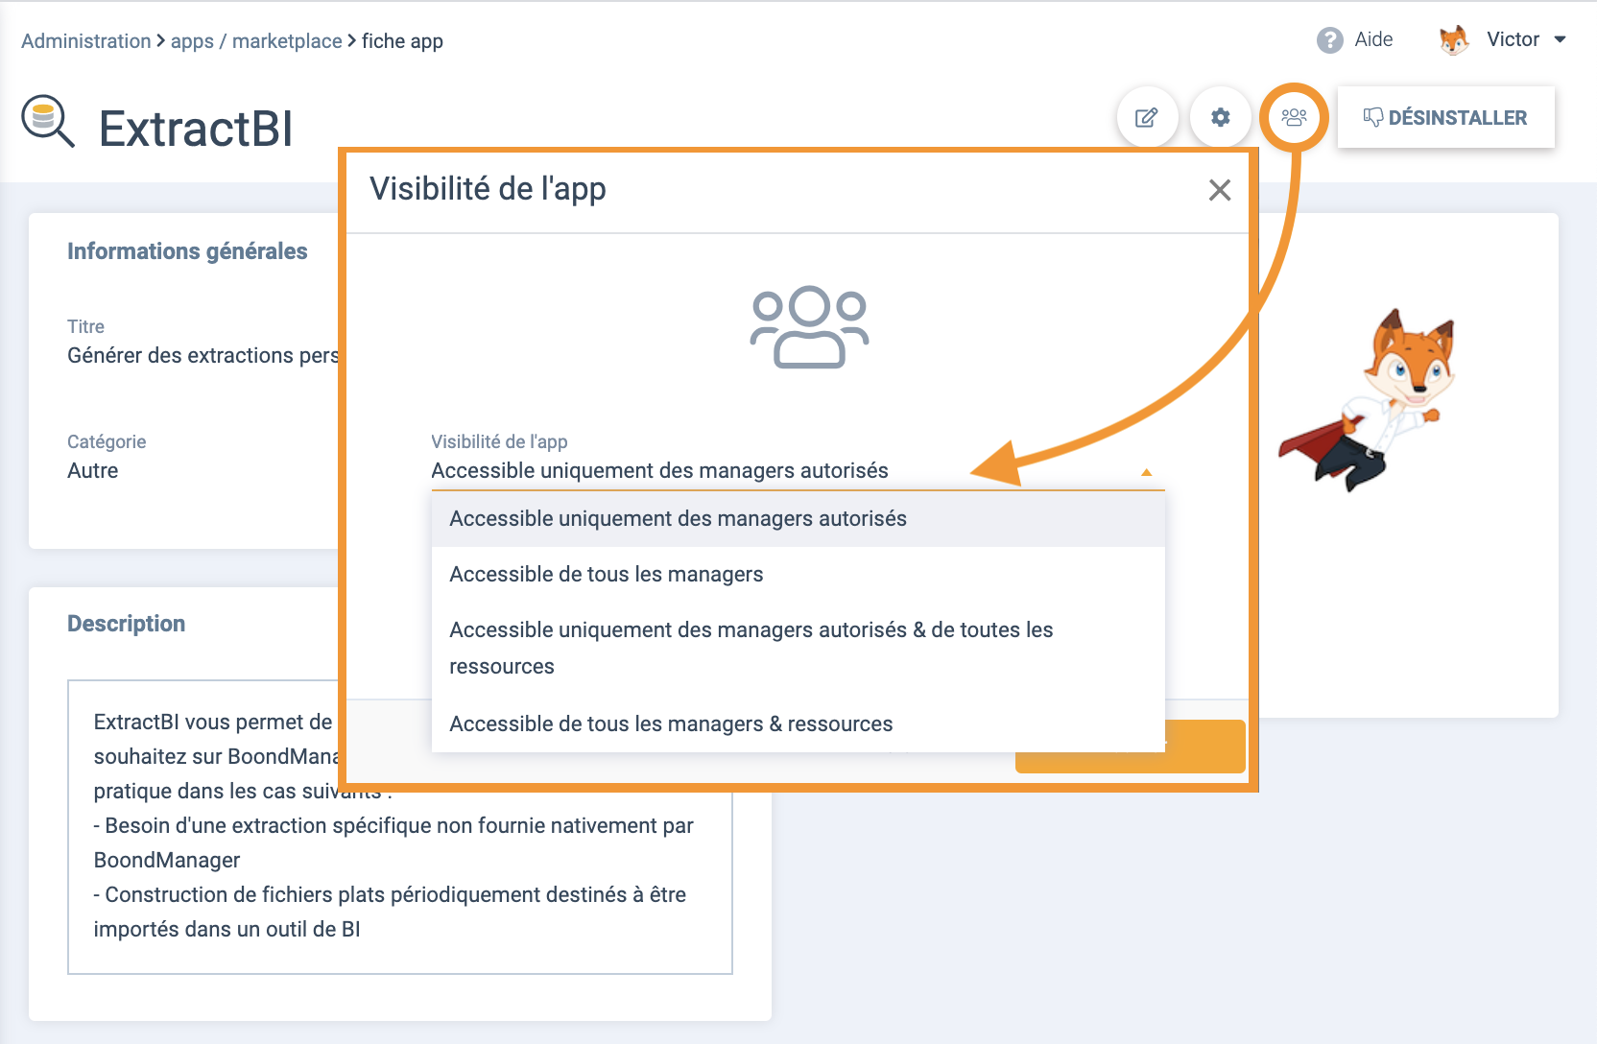Click the large users icon in dialog

click(809, 327)
